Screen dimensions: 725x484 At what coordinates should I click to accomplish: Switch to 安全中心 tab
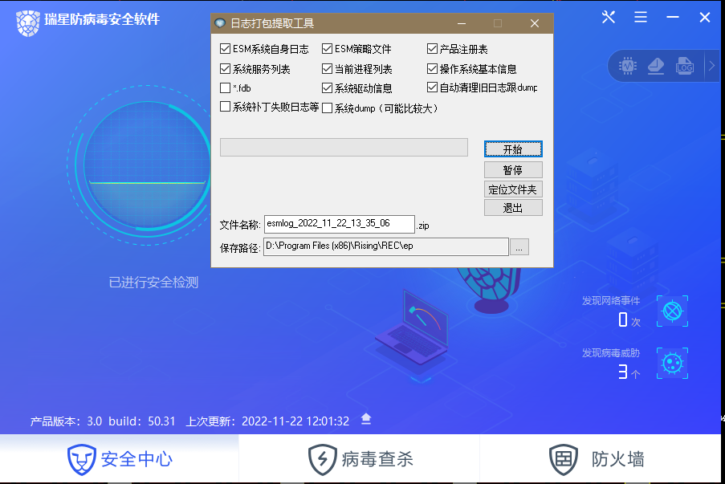pyautogui.click(x=120, y=459)
